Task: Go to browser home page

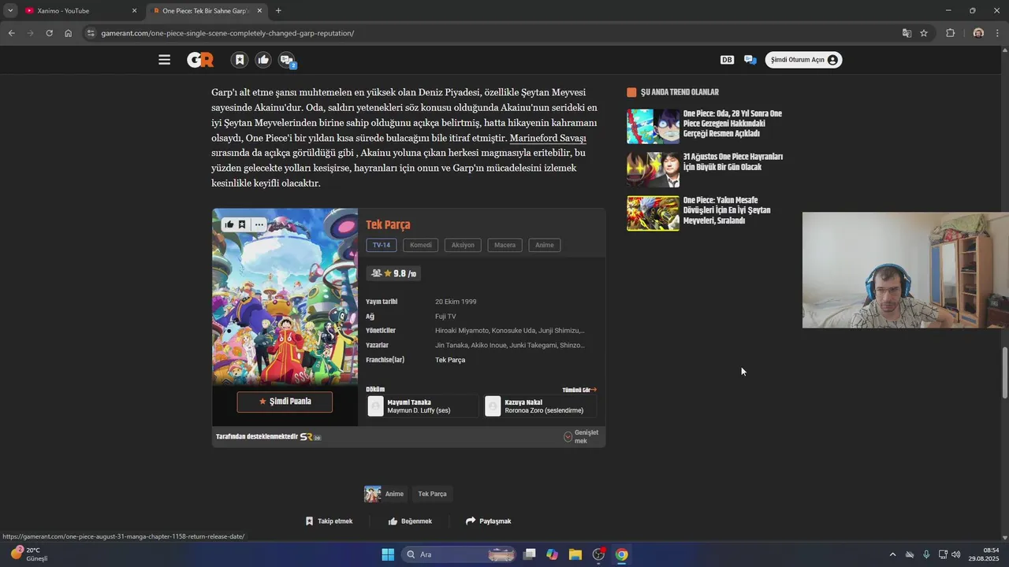Action: pyautogui.click(x=69, y=33)
